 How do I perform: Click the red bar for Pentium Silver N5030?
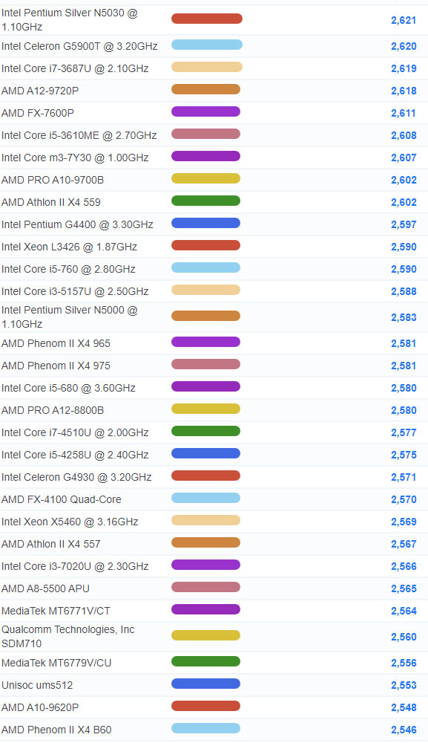click(207, 19)
